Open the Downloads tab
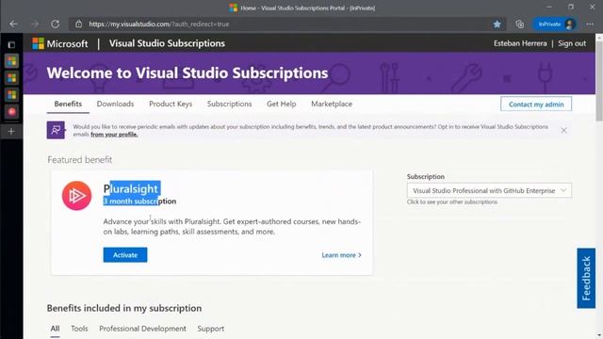 pos(115,105)
